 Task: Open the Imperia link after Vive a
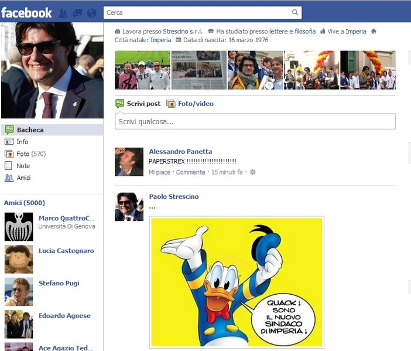pos(356,32)
